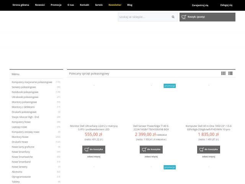Viewport: 245px width, 184px height.
Task: Open Monitory poleasingowe category
Action: [24, 102]
